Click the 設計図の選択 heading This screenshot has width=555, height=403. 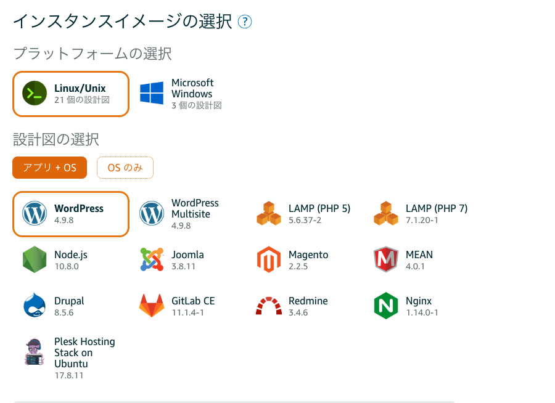point(56,139)
